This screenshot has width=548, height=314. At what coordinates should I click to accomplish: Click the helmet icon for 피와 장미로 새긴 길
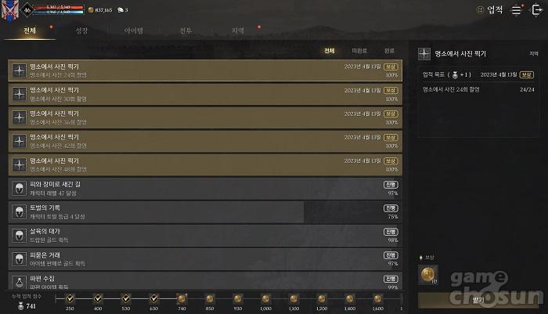[20, 189]
